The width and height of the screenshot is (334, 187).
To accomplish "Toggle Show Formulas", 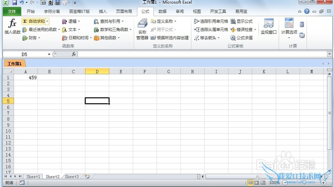I will pos(241,21).
